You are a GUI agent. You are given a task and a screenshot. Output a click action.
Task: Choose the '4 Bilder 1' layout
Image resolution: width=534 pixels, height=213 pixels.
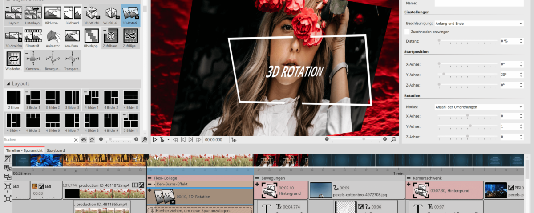(92, 99)
